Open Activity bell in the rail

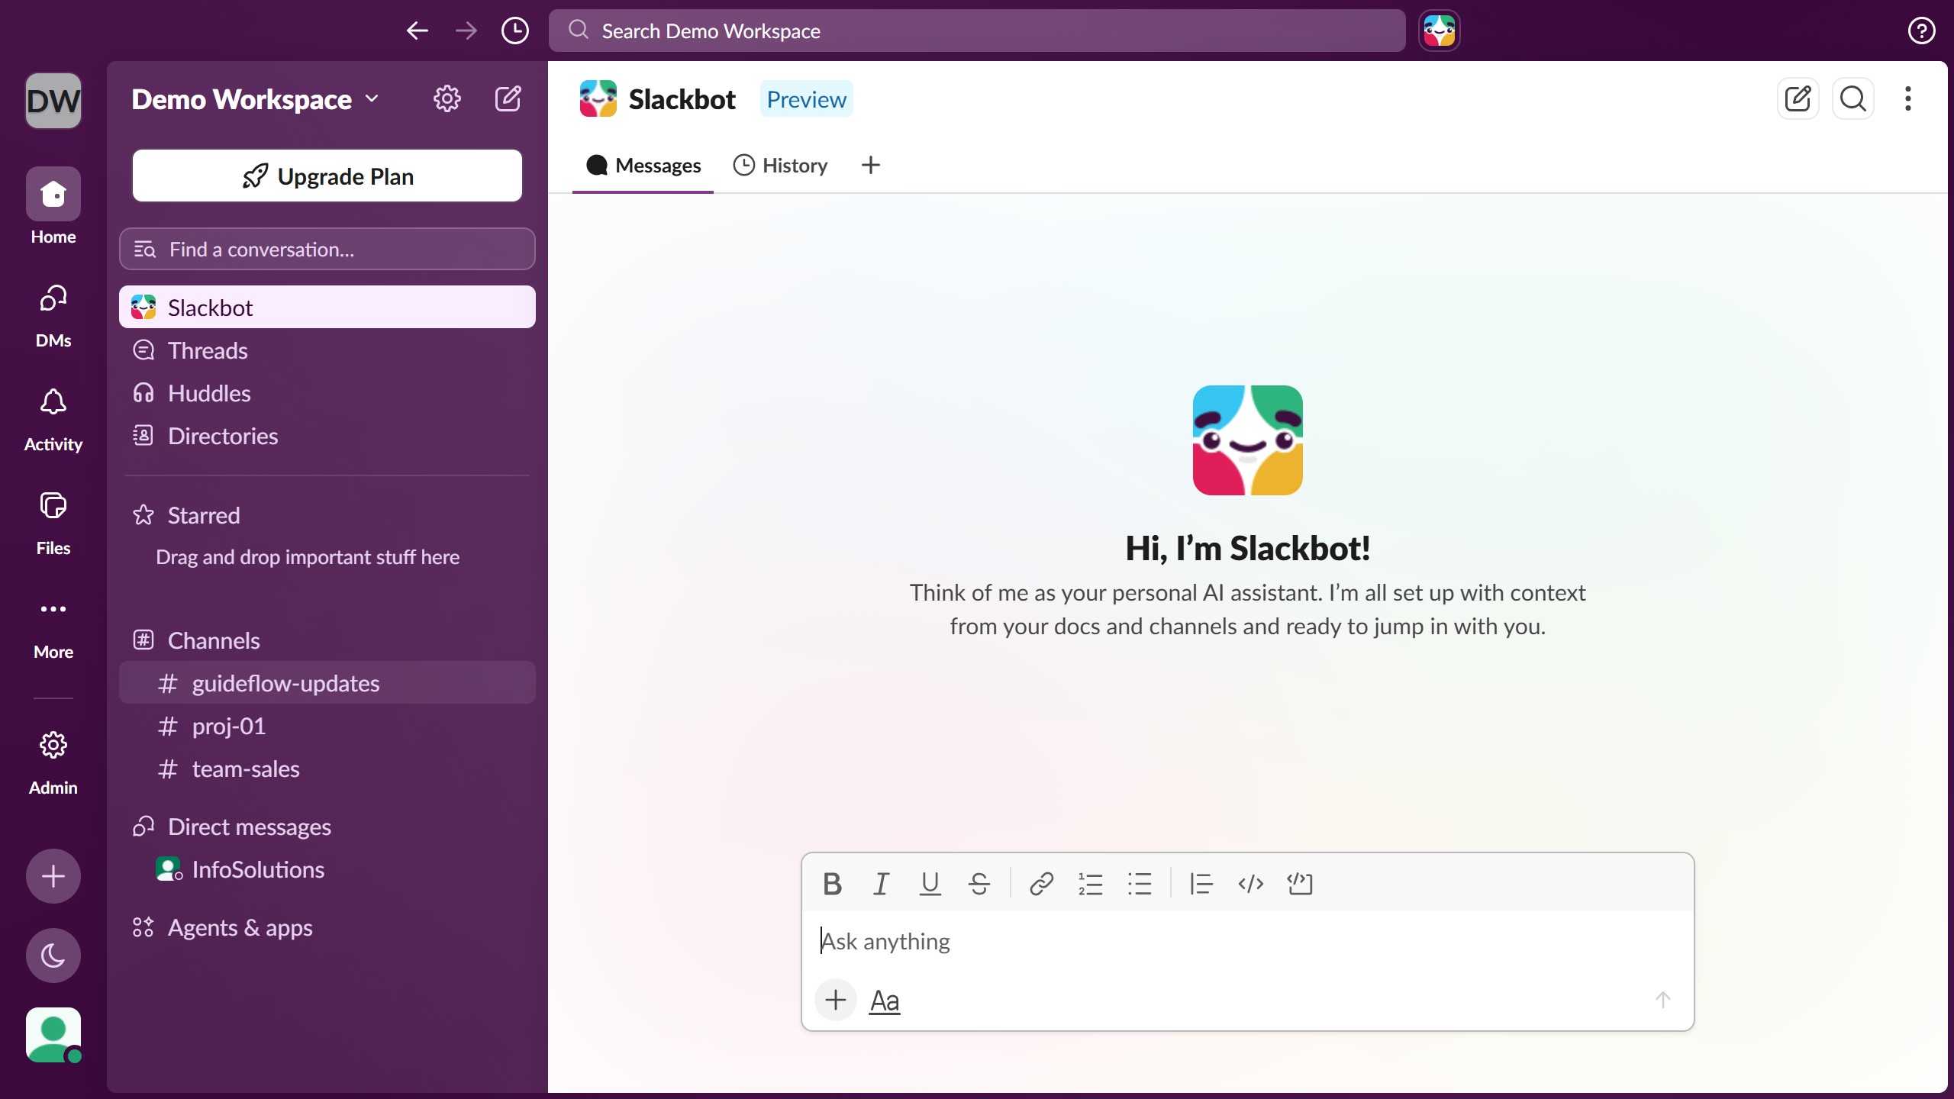(53, 420)
